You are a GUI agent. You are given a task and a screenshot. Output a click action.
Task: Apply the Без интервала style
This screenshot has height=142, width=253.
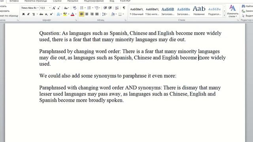pyautogui.click(x=152, y=11)
